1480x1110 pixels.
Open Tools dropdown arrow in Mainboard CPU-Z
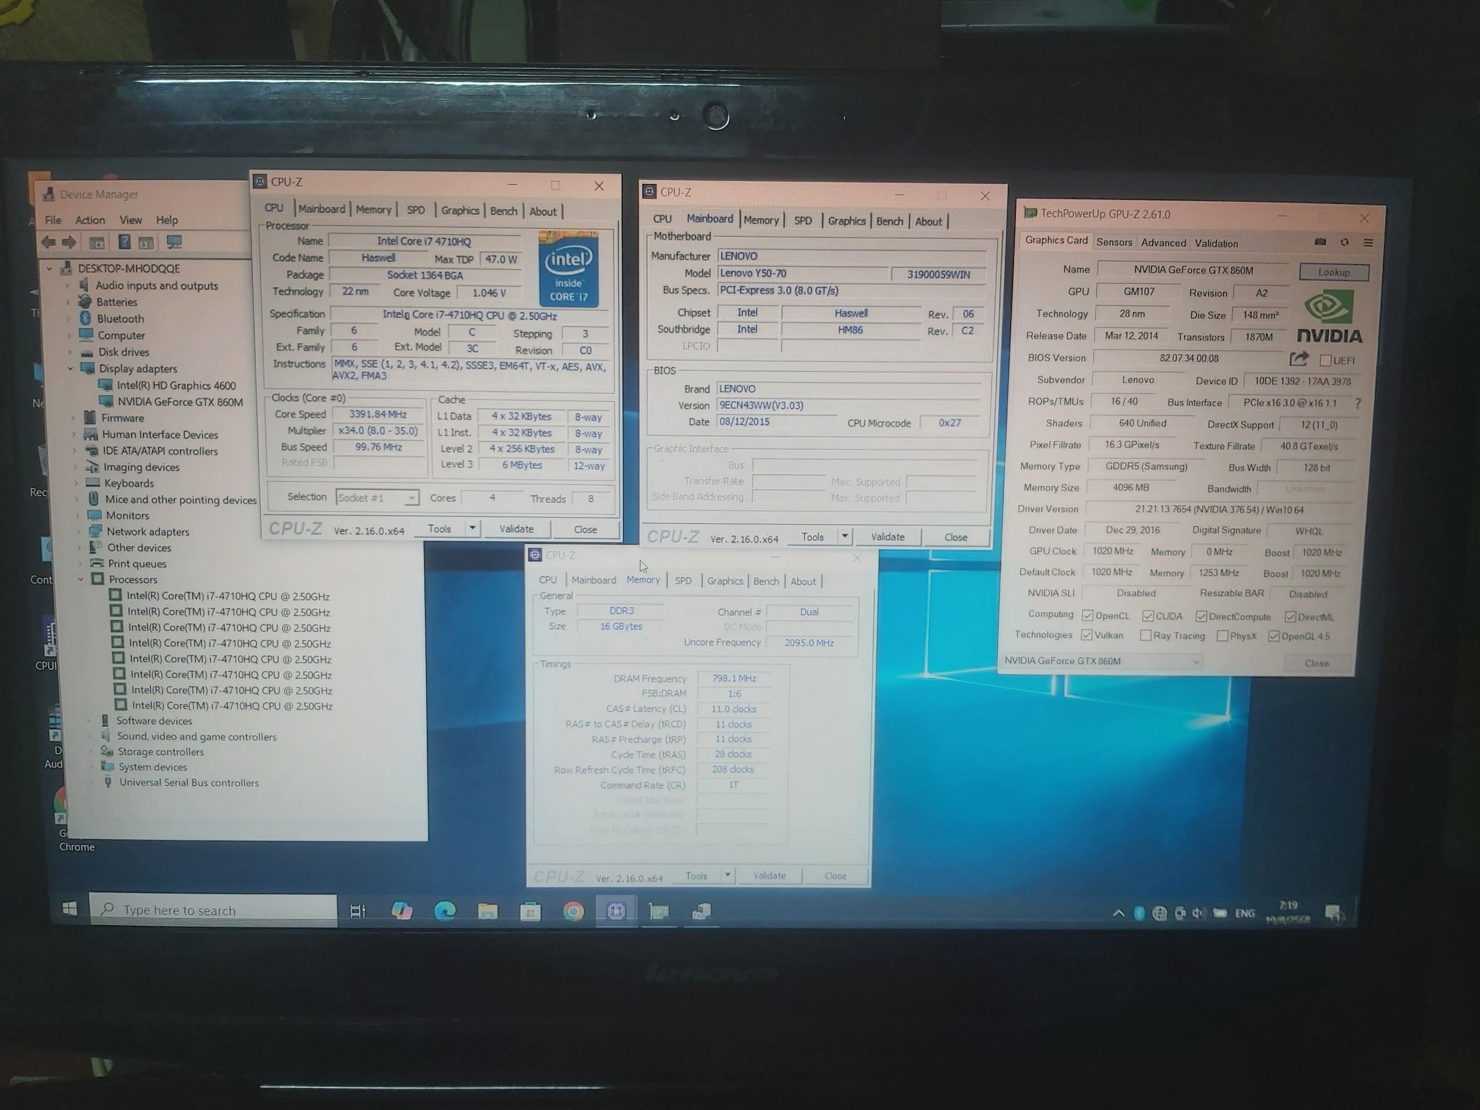[844, 537]
